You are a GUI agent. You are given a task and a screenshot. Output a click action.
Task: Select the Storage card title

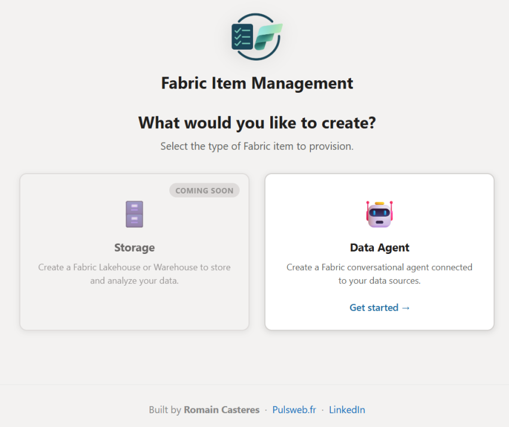pos(135,247)
